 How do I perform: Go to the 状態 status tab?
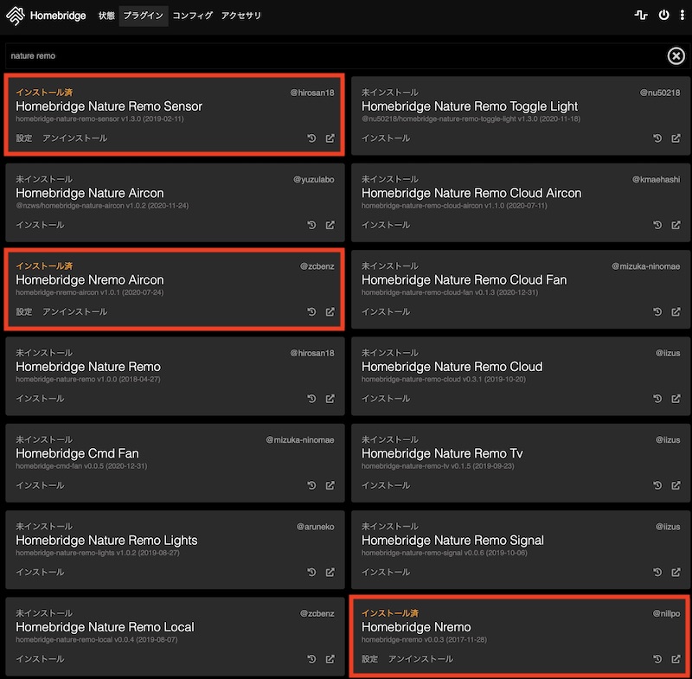[106, 16]
